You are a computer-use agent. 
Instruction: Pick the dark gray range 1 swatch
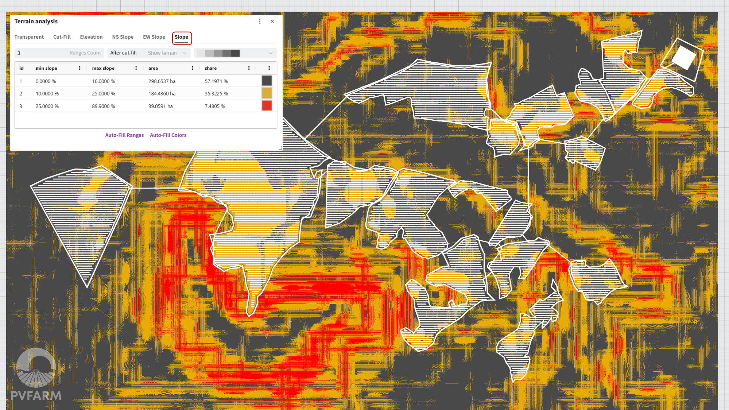coord(267,81)
